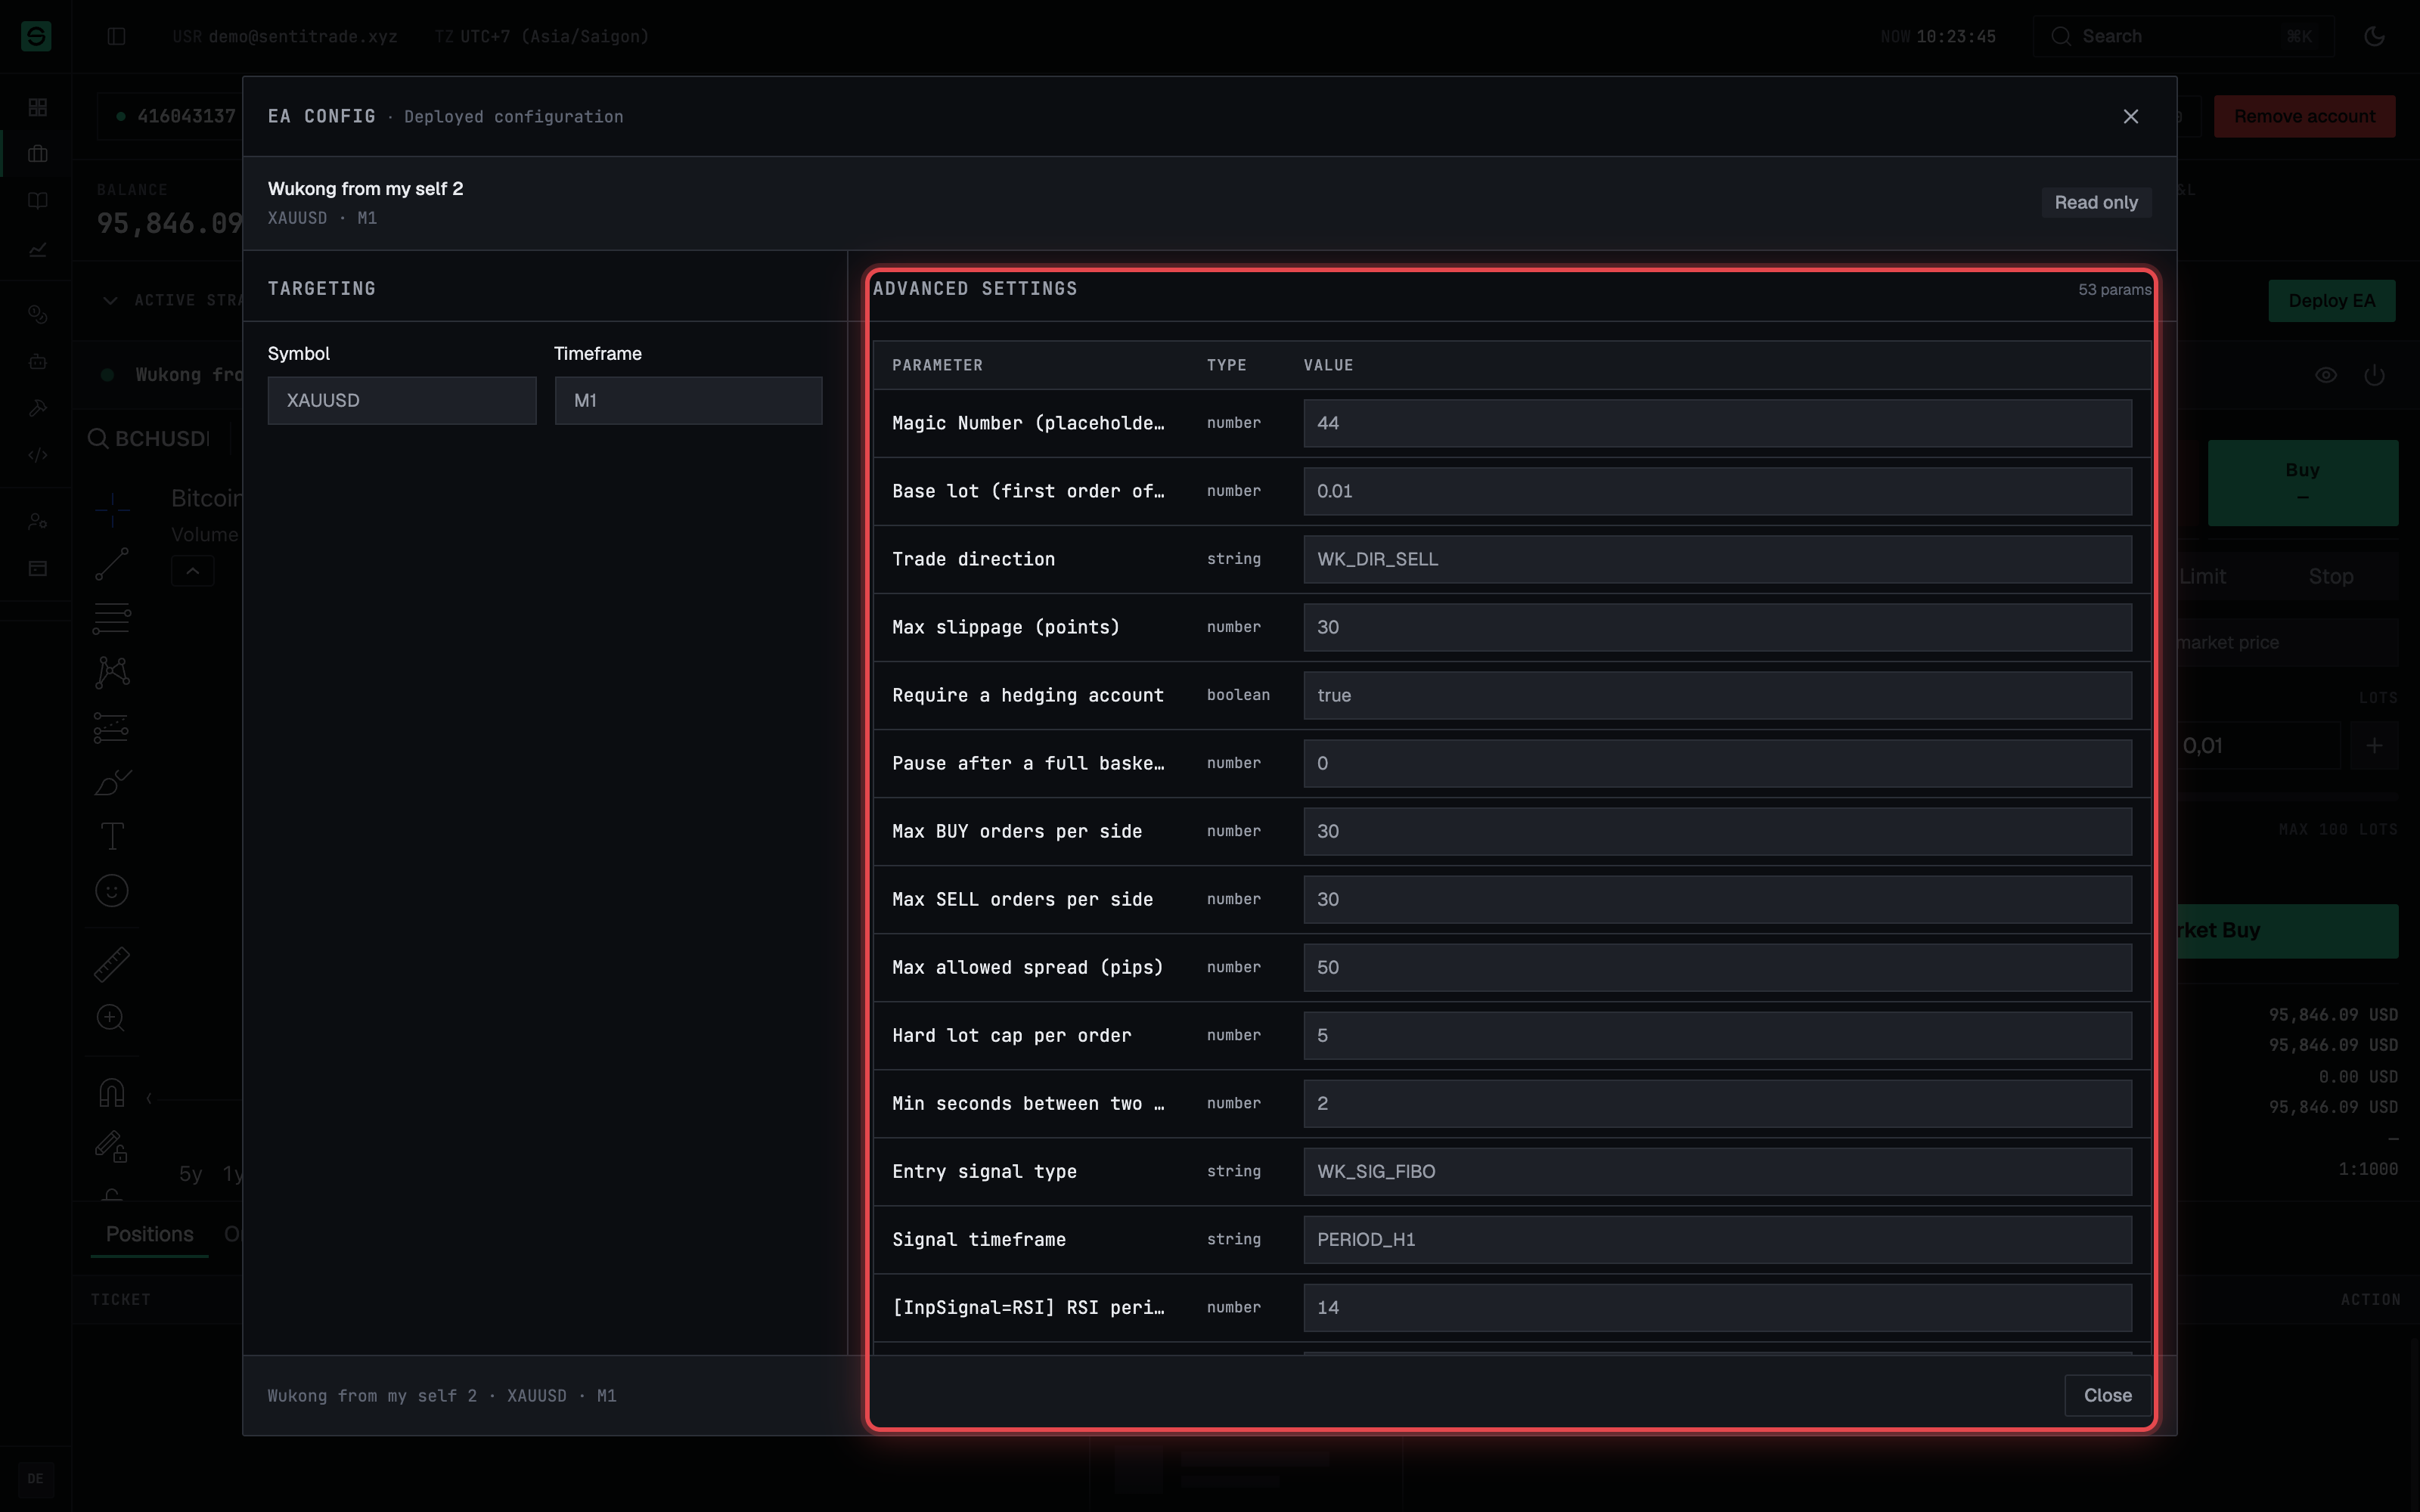Click the PARAMETER column header
Image resolution: width=2420 pixels, height=1512 pixels.
point(937,365)
